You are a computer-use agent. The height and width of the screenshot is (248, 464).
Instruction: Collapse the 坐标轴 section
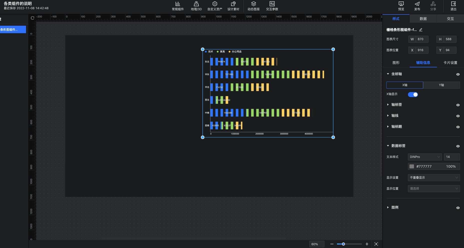[x=388, y=74]
